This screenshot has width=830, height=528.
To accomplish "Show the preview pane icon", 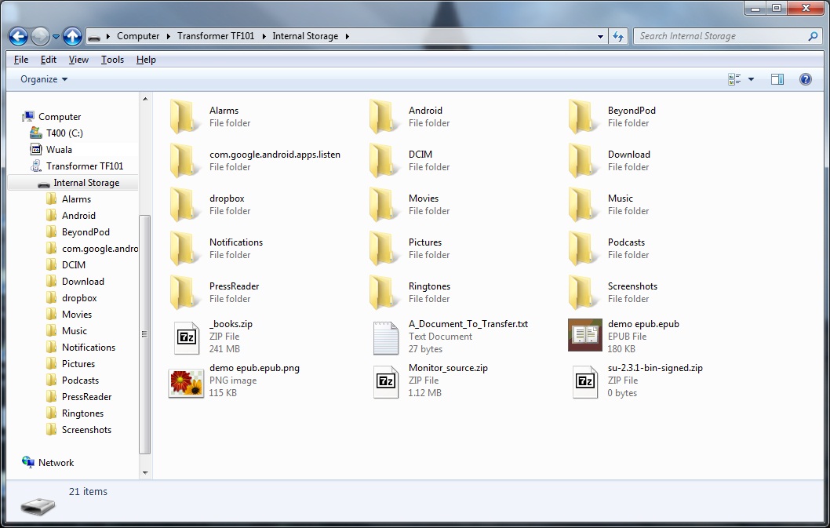I will coord(777,79).
